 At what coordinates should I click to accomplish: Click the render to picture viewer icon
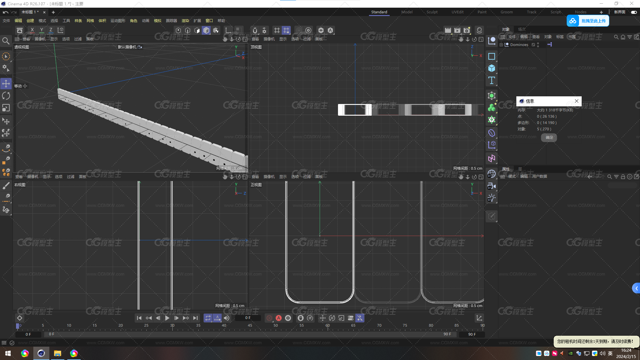[457, 30]
